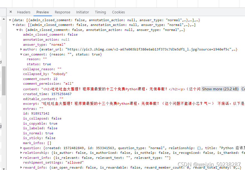Select the Initiator tab
The width and height of the screenshot is (245, 170).
(83, 12)
